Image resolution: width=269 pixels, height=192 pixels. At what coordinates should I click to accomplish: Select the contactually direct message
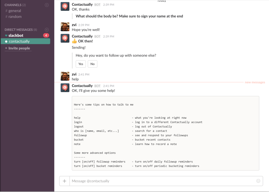click(25, 41)
